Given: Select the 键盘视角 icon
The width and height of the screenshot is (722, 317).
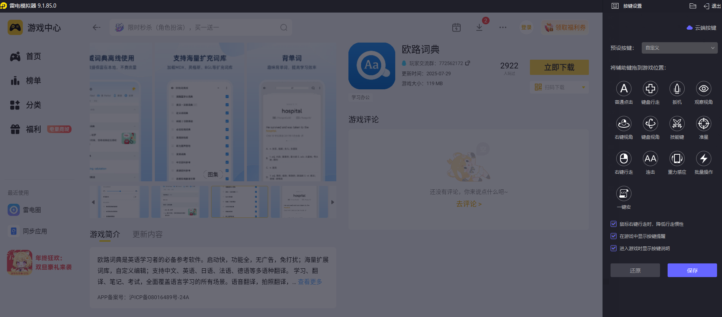Looking at the screenshot, I should point(650,124).
